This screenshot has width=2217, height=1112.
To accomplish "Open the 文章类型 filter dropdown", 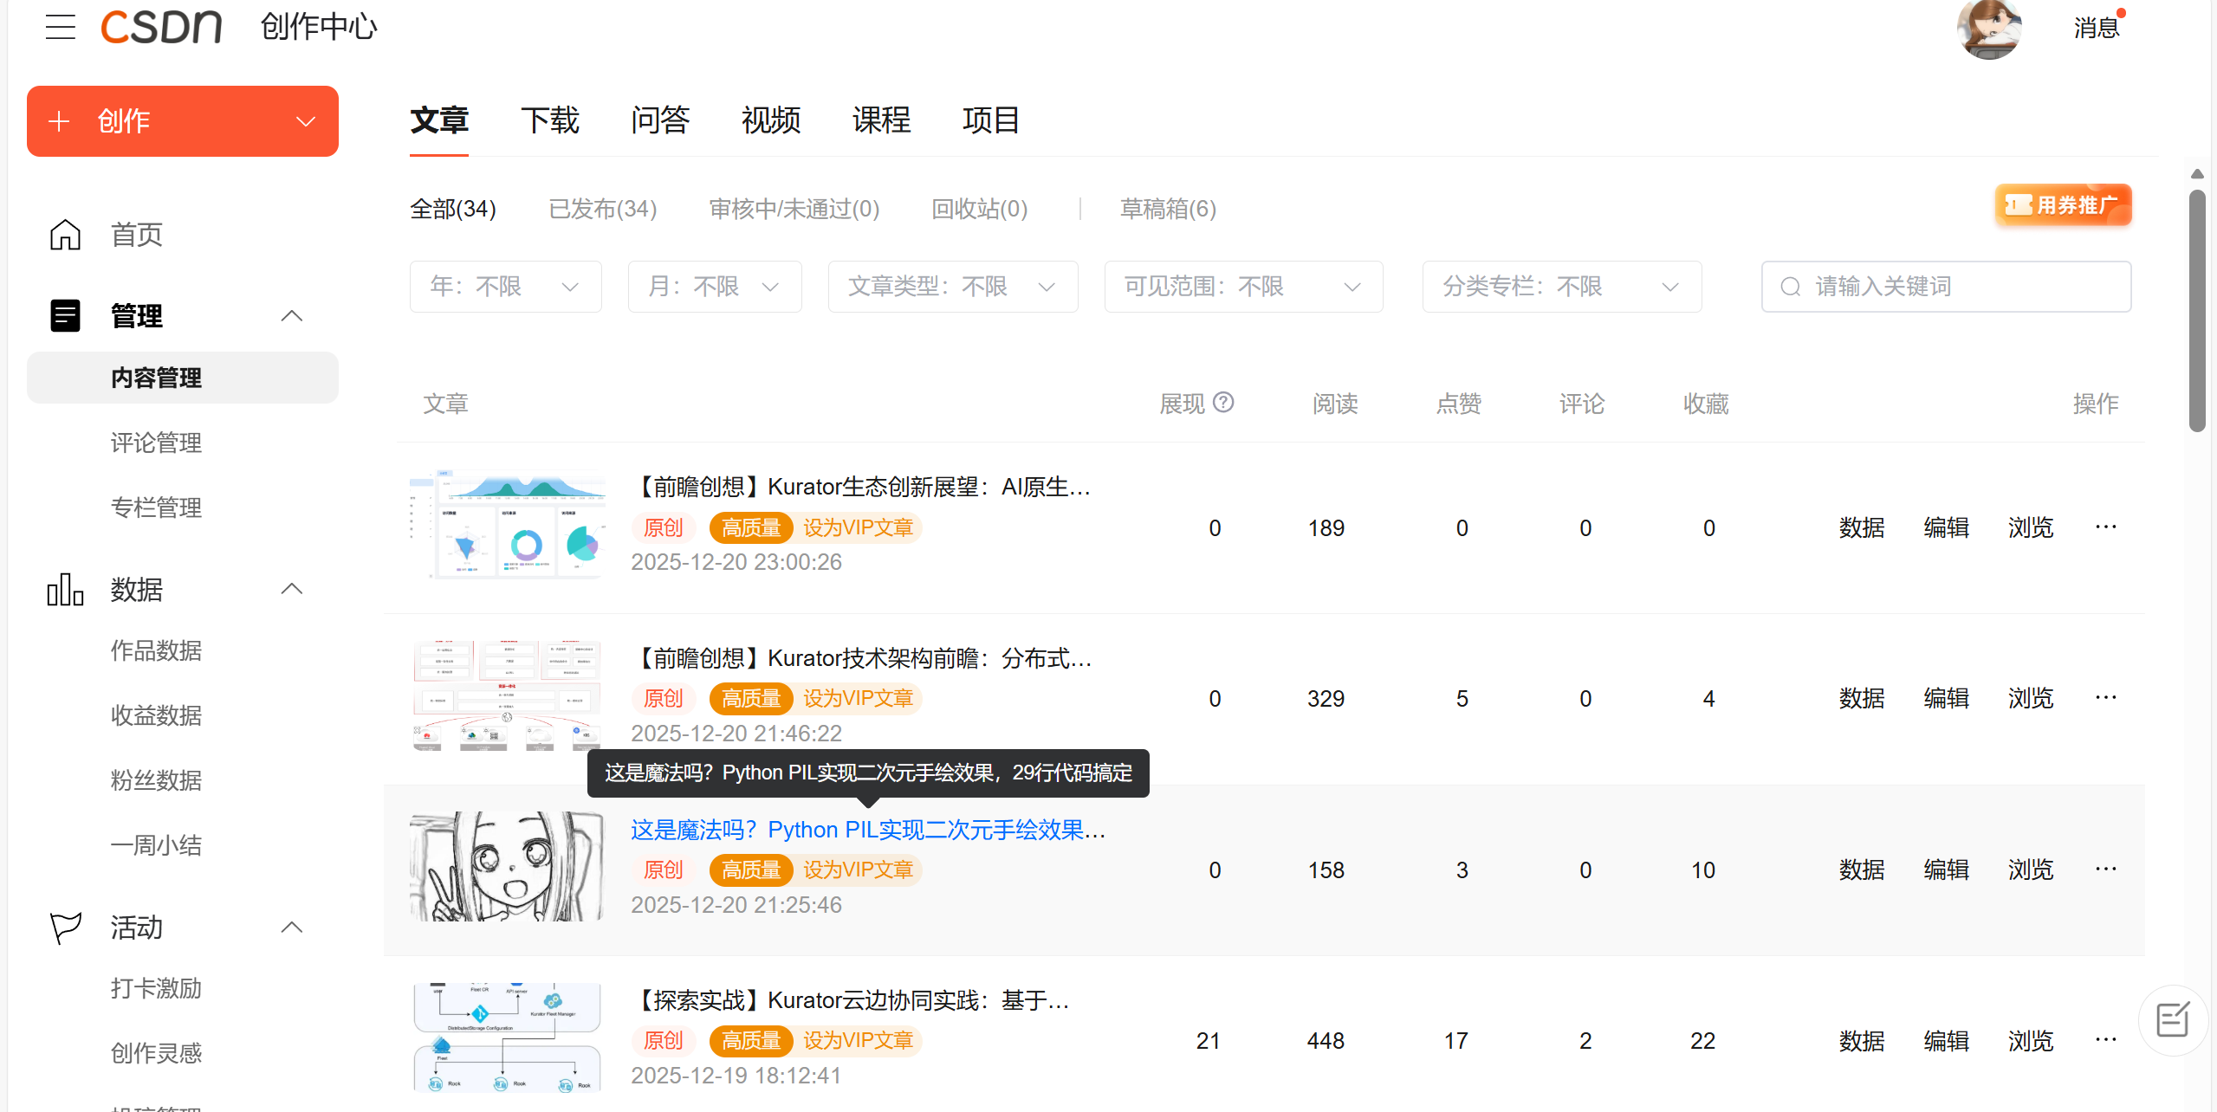I will tap(952, 287).
